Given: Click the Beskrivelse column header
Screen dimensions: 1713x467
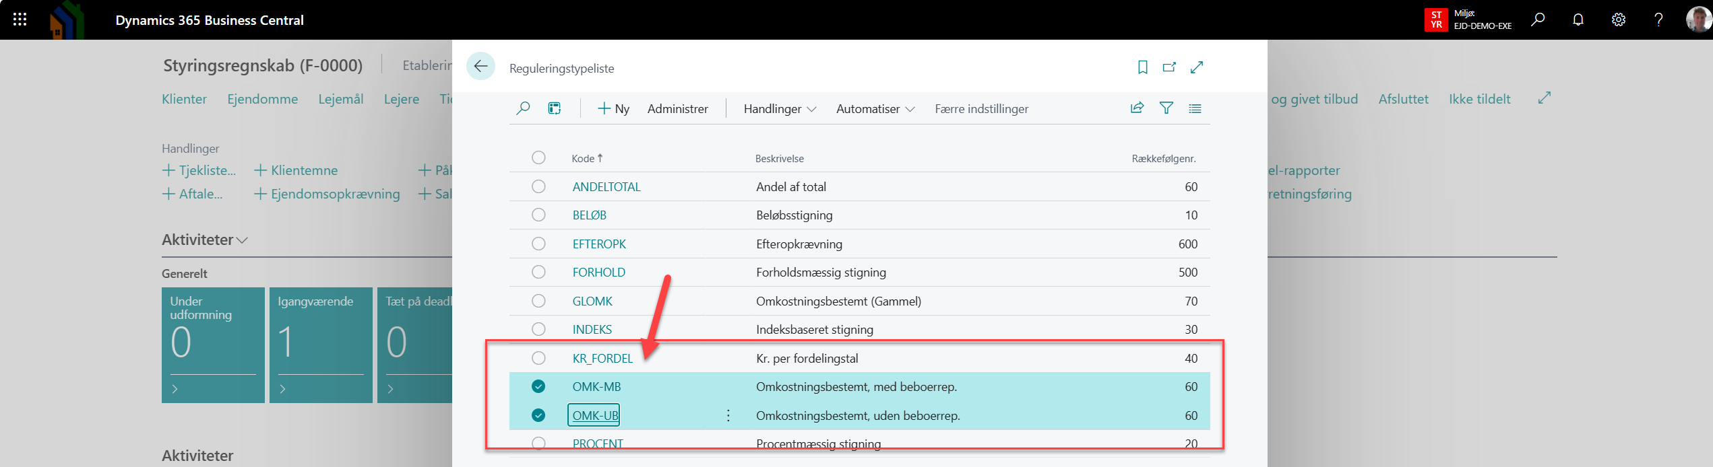Looking at the screenshot, I should click(x=779, y=159).
